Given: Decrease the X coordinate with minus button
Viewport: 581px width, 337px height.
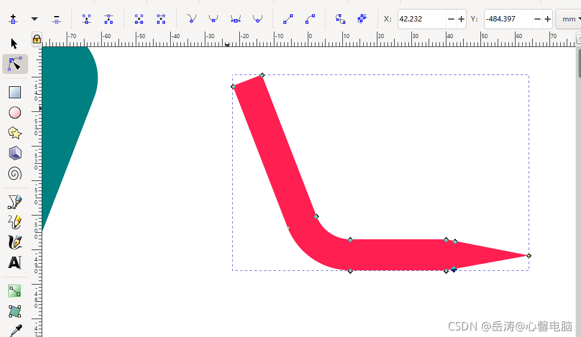Looking at the screenshot, I should 451,19.
